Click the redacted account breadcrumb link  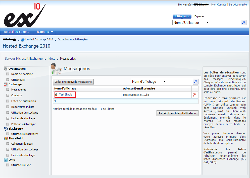[x=9, y=39]
